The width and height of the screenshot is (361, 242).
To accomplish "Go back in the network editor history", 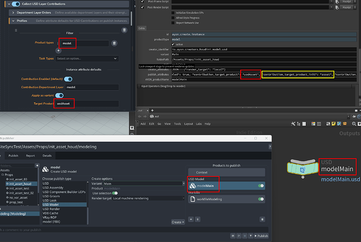I will [140, 116].
